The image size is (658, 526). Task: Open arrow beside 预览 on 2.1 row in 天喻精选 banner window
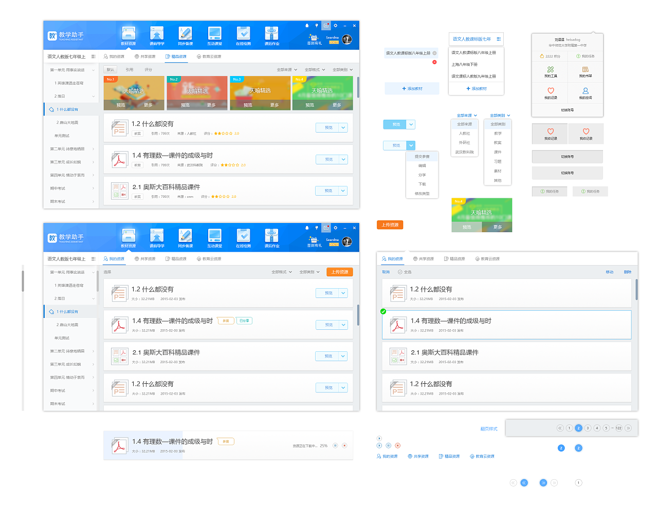[x=343, y=191]
